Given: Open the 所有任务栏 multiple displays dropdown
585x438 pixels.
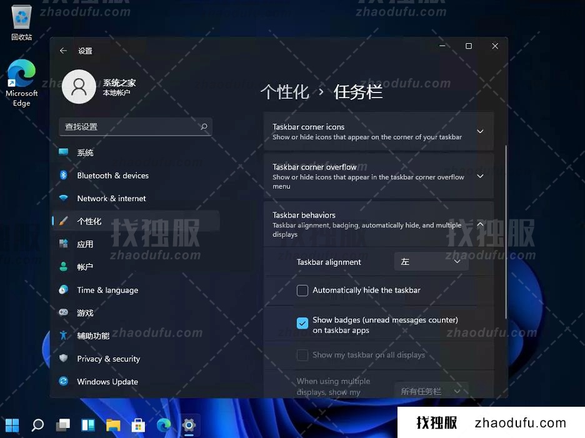Looking at the screenshot, I should (431, 391).
